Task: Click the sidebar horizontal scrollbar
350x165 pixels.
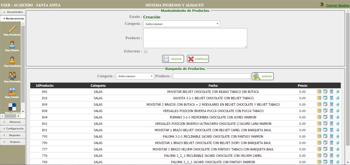Action: pyautogui.click(x=10, y=116)
